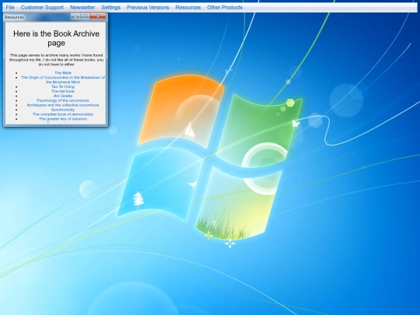420x315 pixels.
Task: Open the Settings menu
Action: 111,8
